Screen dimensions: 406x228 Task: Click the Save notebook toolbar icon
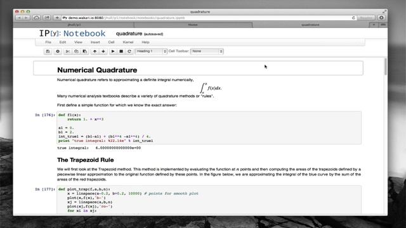click(48, 51)
